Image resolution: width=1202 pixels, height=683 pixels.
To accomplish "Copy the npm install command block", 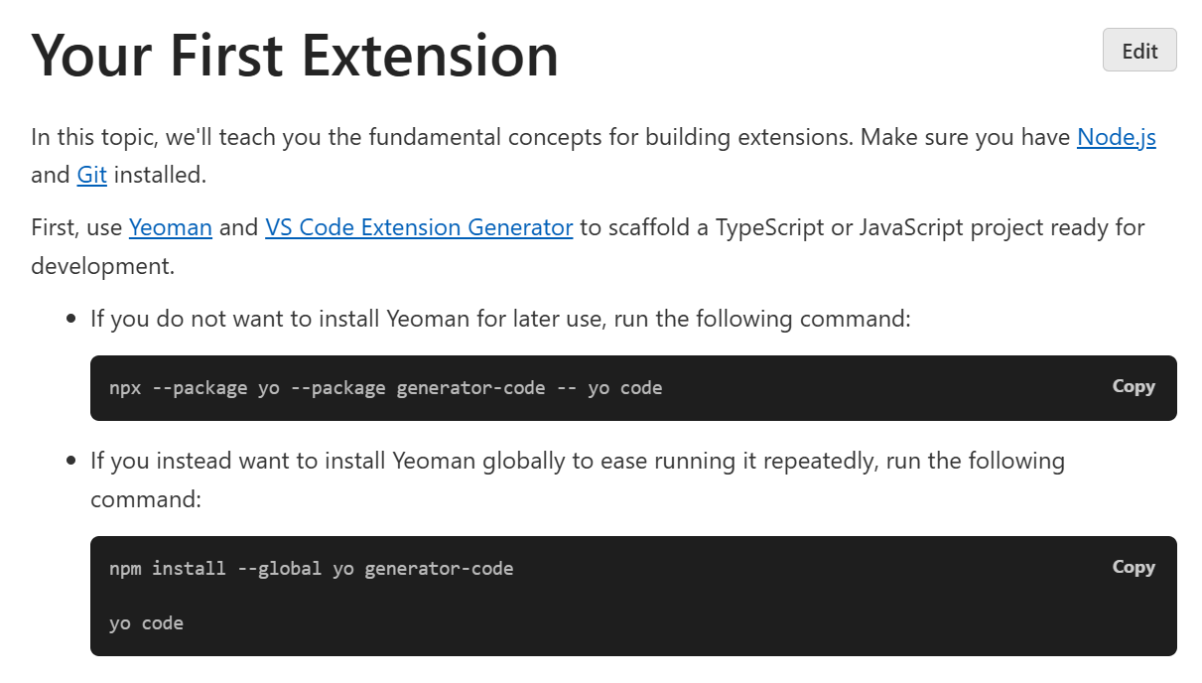I will pos(1133,568).
